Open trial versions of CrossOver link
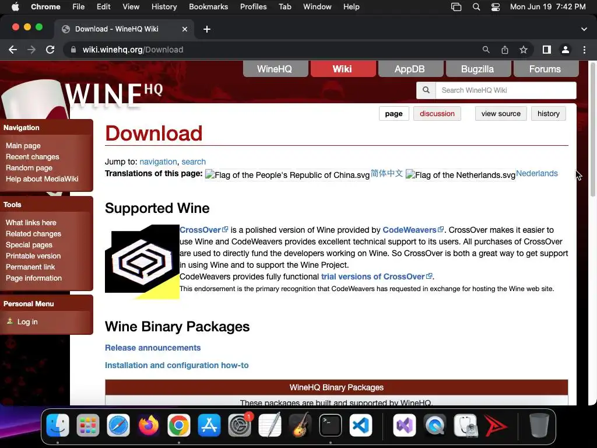 [377, 276]
